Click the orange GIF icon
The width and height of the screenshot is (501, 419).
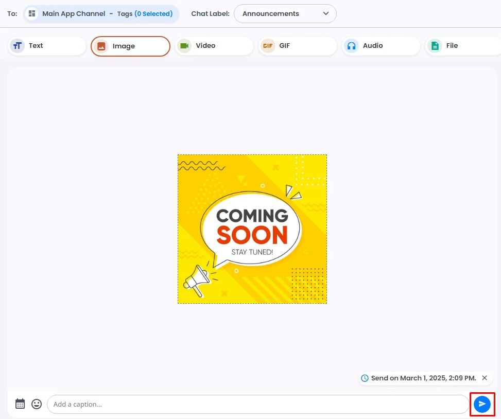tap(268, 46)
